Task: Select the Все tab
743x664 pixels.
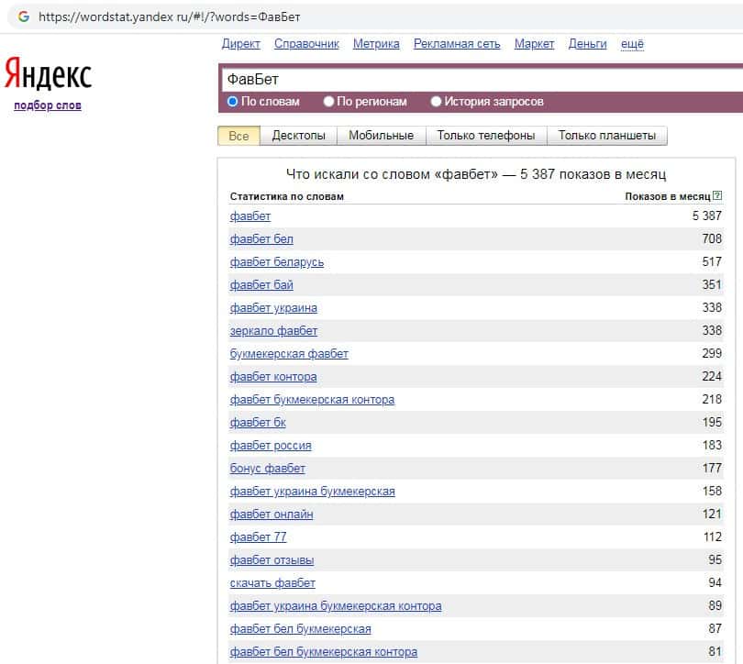Action: [238, 136]
